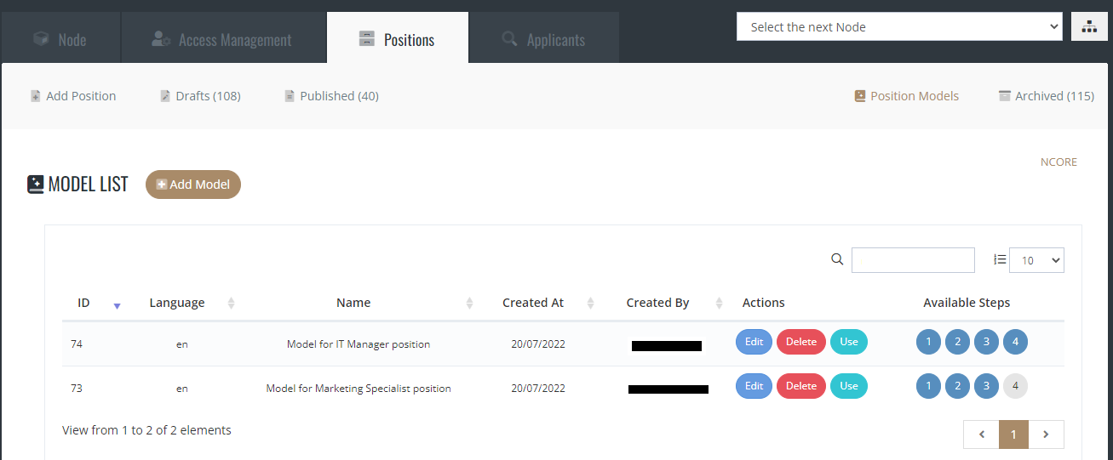Click ID cell 74
The height and width of the screenshot is (460, 1113).
click(x=77, y=344)
